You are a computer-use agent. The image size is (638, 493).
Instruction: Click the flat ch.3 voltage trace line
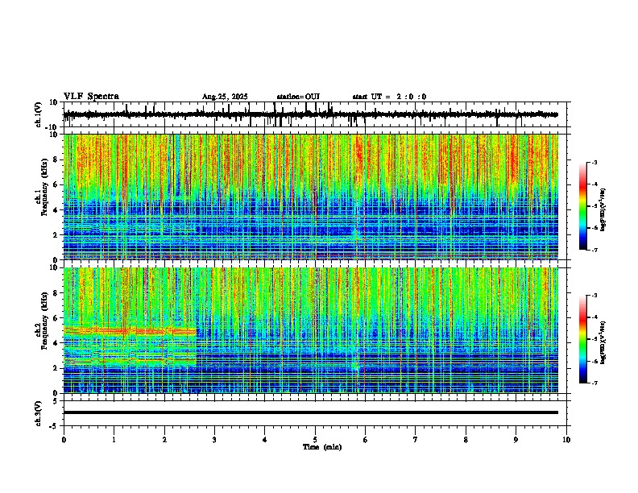[311, 412]
